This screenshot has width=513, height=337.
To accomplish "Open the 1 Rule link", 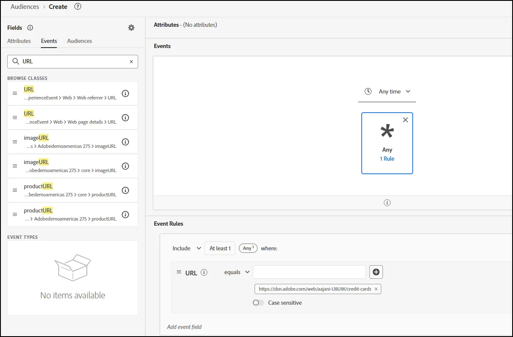I will click(x=387, y=159).
